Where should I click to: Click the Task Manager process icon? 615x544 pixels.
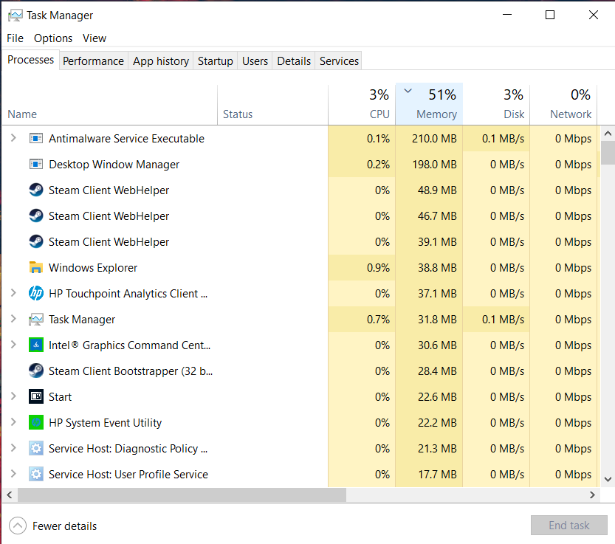tap(36, 319)
